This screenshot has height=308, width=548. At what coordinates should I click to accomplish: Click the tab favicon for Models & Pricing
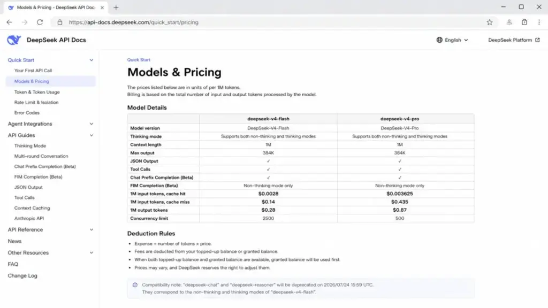(x=11, y=7)
